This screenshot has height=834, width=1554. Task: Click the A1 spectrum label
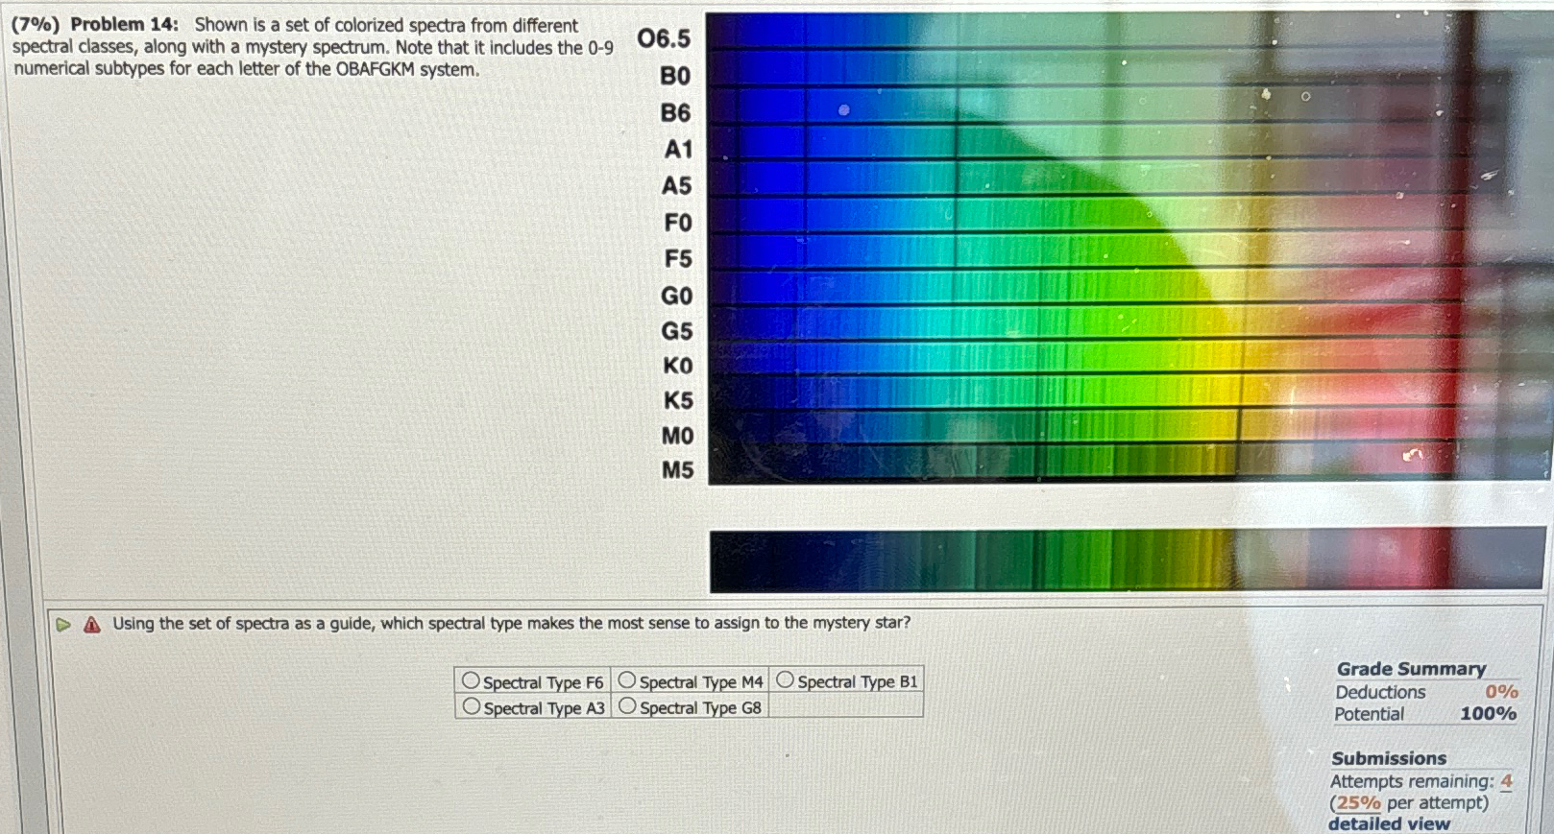678,150
